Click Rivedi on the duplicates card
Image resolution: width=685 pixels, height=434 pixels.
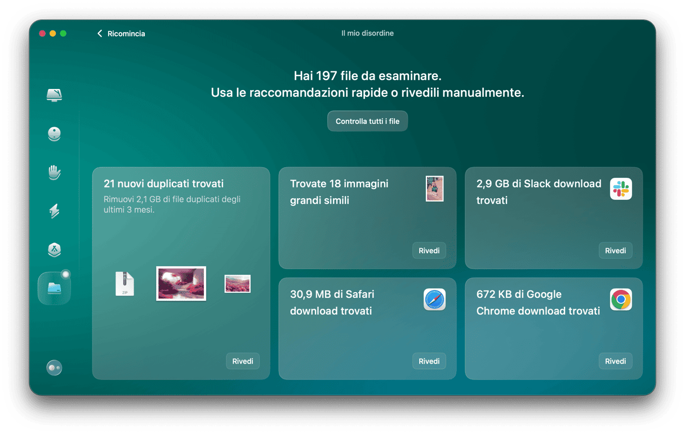coord(243,361)
